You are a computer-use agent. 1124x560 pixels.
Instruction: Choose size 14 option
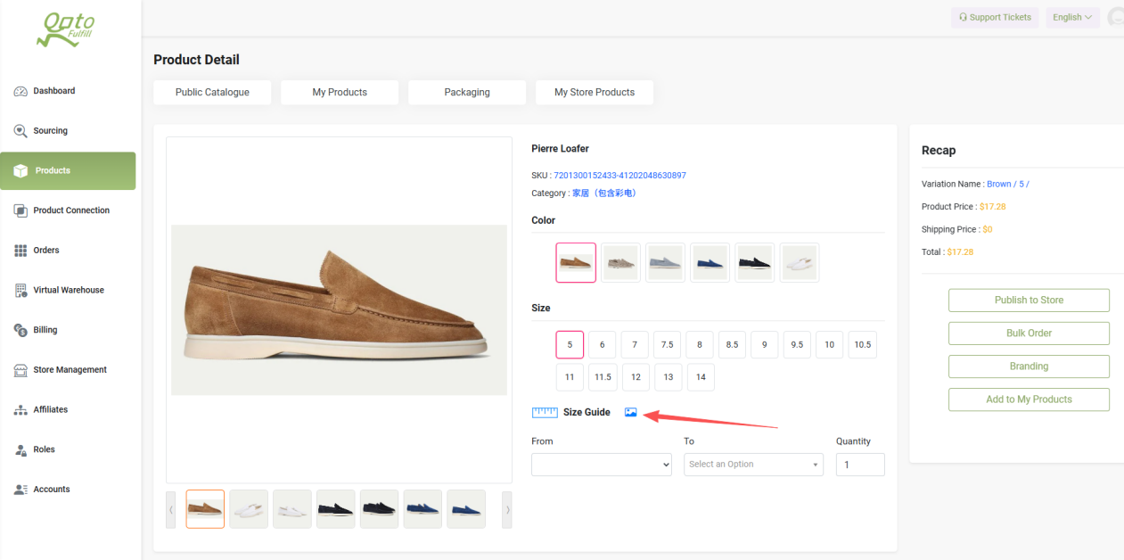coord(701,377)
